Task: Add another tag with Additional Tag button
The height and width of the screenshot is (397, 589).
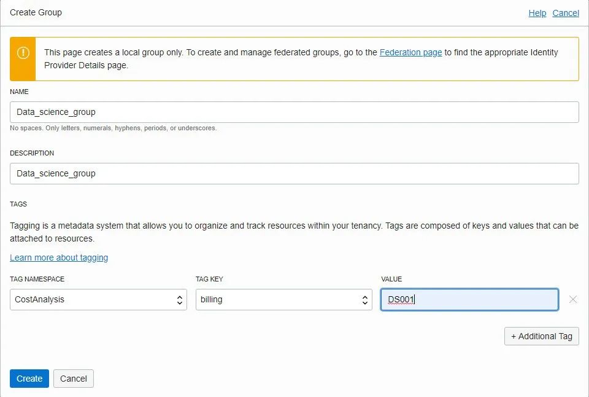Action: (x=541, y=336)
